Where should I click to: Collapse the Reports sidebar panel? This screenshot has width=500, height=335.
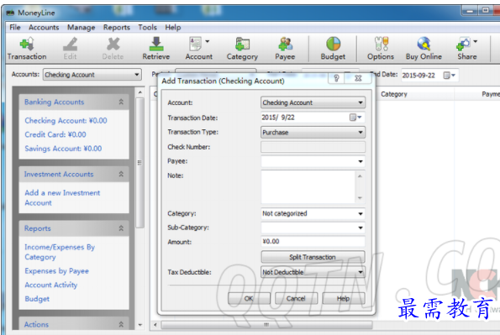[121, 228]
